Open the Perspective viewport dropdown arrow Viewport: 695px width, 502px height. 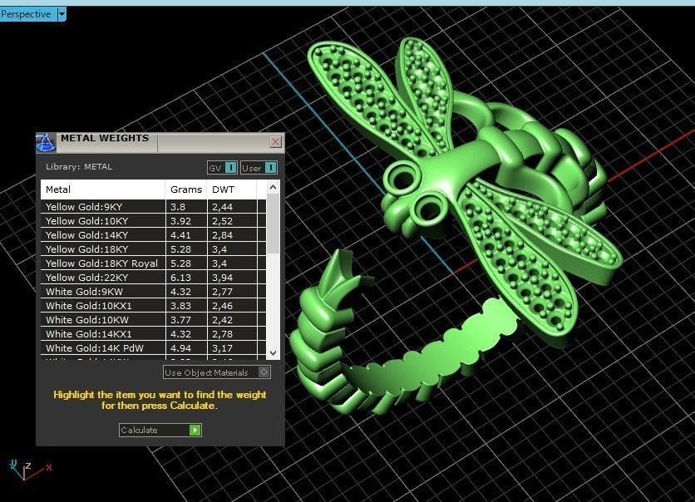point(62,14)
